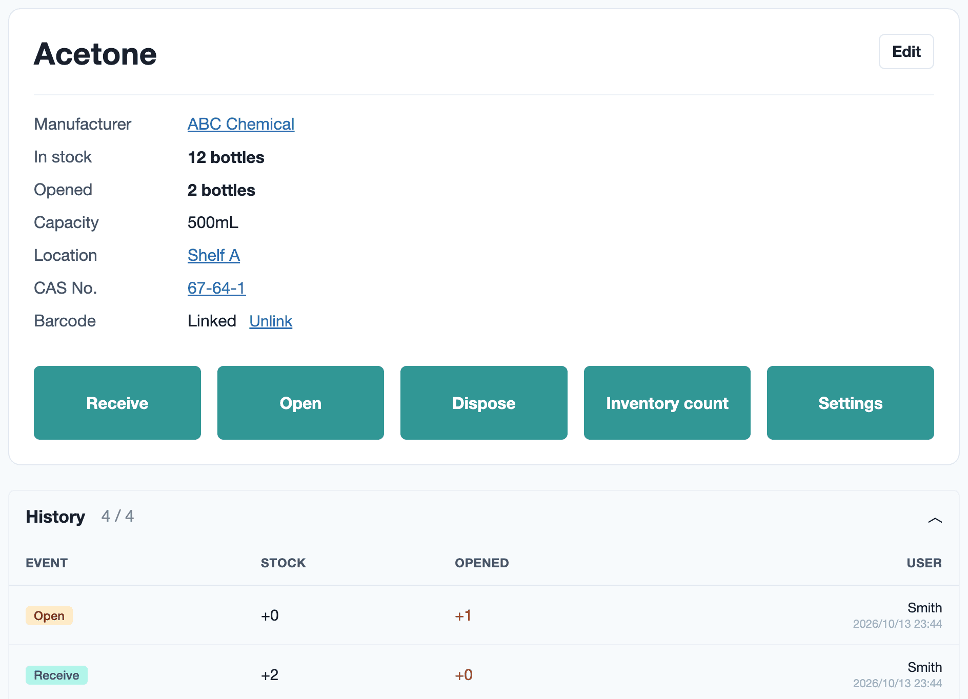Click the teal Open action button

(x=300, y=403)
